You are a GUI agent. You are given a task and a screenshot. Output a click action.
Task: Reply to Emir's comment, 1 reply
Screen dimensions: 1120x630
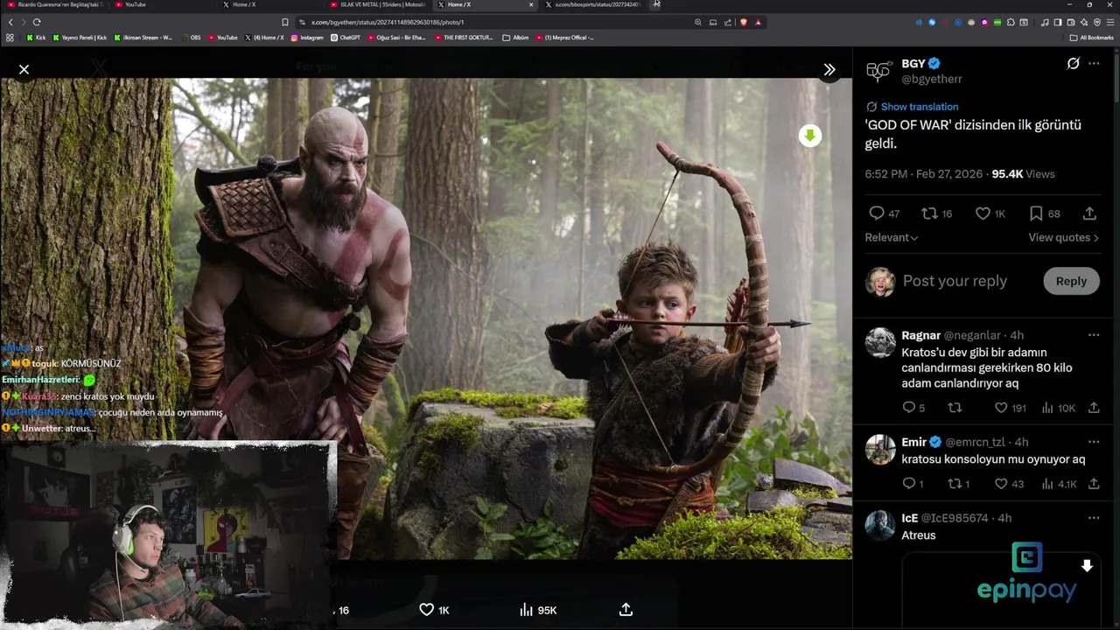[x=909, y=484]
